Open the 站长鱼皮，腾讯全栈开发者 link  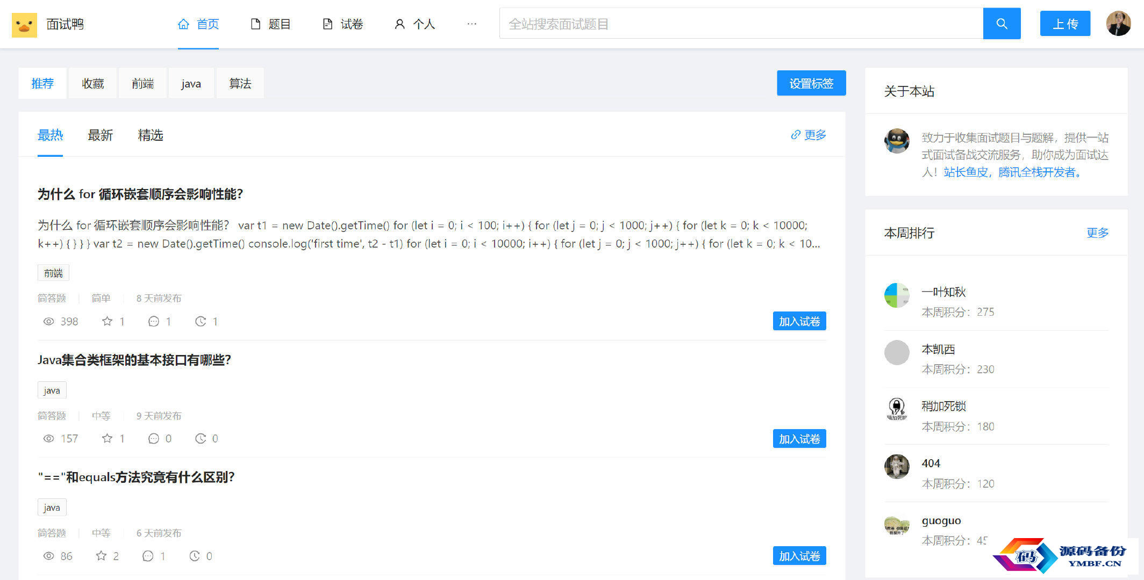coord(1013,172)
